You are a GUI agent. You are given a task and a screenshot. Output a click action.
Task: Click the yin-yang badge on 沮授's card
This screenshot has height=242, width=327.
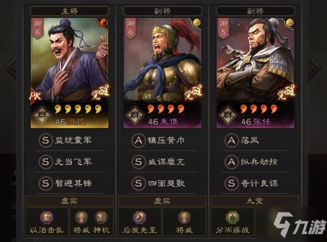(103, 23)
